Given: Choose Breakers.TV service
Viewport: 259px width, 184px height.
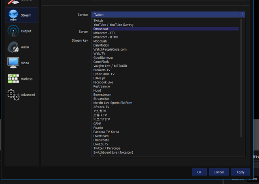Looking at the screenshot, I should (166, 70).
